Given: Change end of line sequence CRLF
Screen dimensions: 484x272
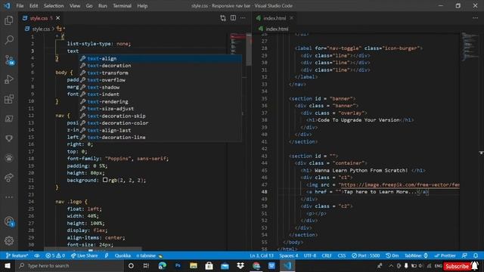Looking at the screenshot, I should 327,255.
